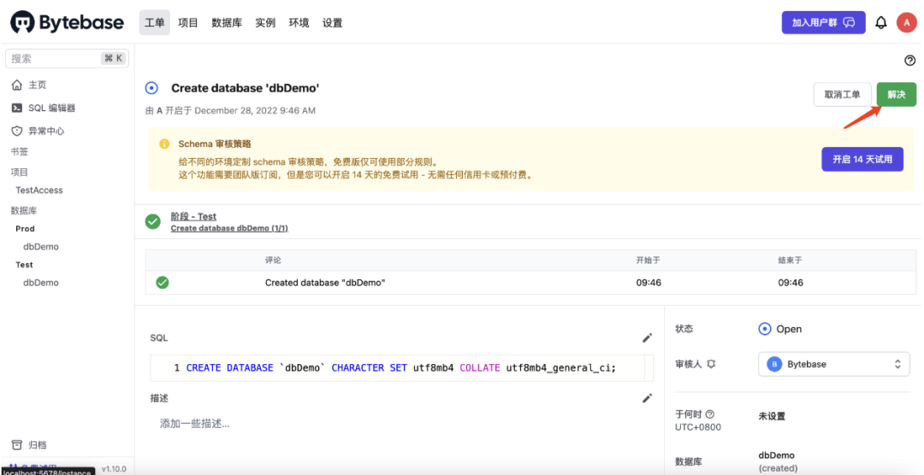Open the 实例 tab
This screenshot has height=475, width=924.
(265, 23)
